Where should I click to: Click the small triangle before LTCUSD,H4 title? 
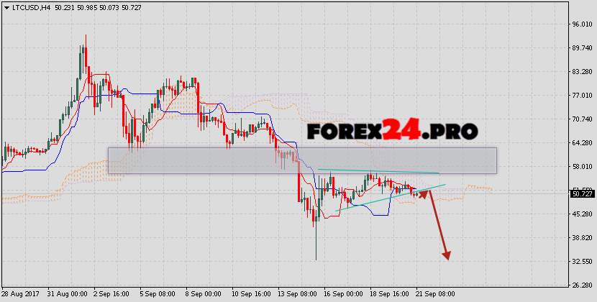(x=4, y=6)
